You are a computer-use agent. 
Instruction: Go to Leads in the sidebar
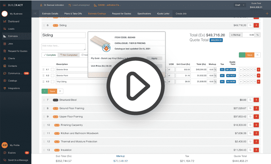tap(11, 28)
